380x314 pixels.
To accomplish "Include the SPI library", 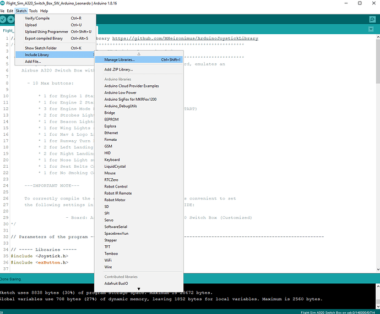I will [x=139, y=213].
